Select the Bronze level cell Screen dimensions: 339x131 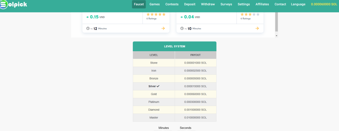click(x=154, y=78)
